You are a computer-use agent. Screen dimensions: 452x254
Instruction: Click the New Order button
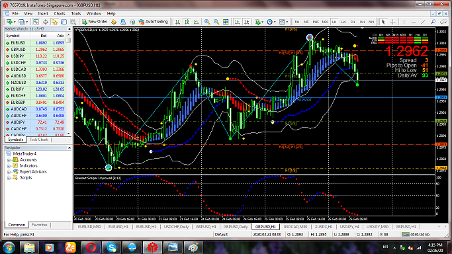coord(95,22)
